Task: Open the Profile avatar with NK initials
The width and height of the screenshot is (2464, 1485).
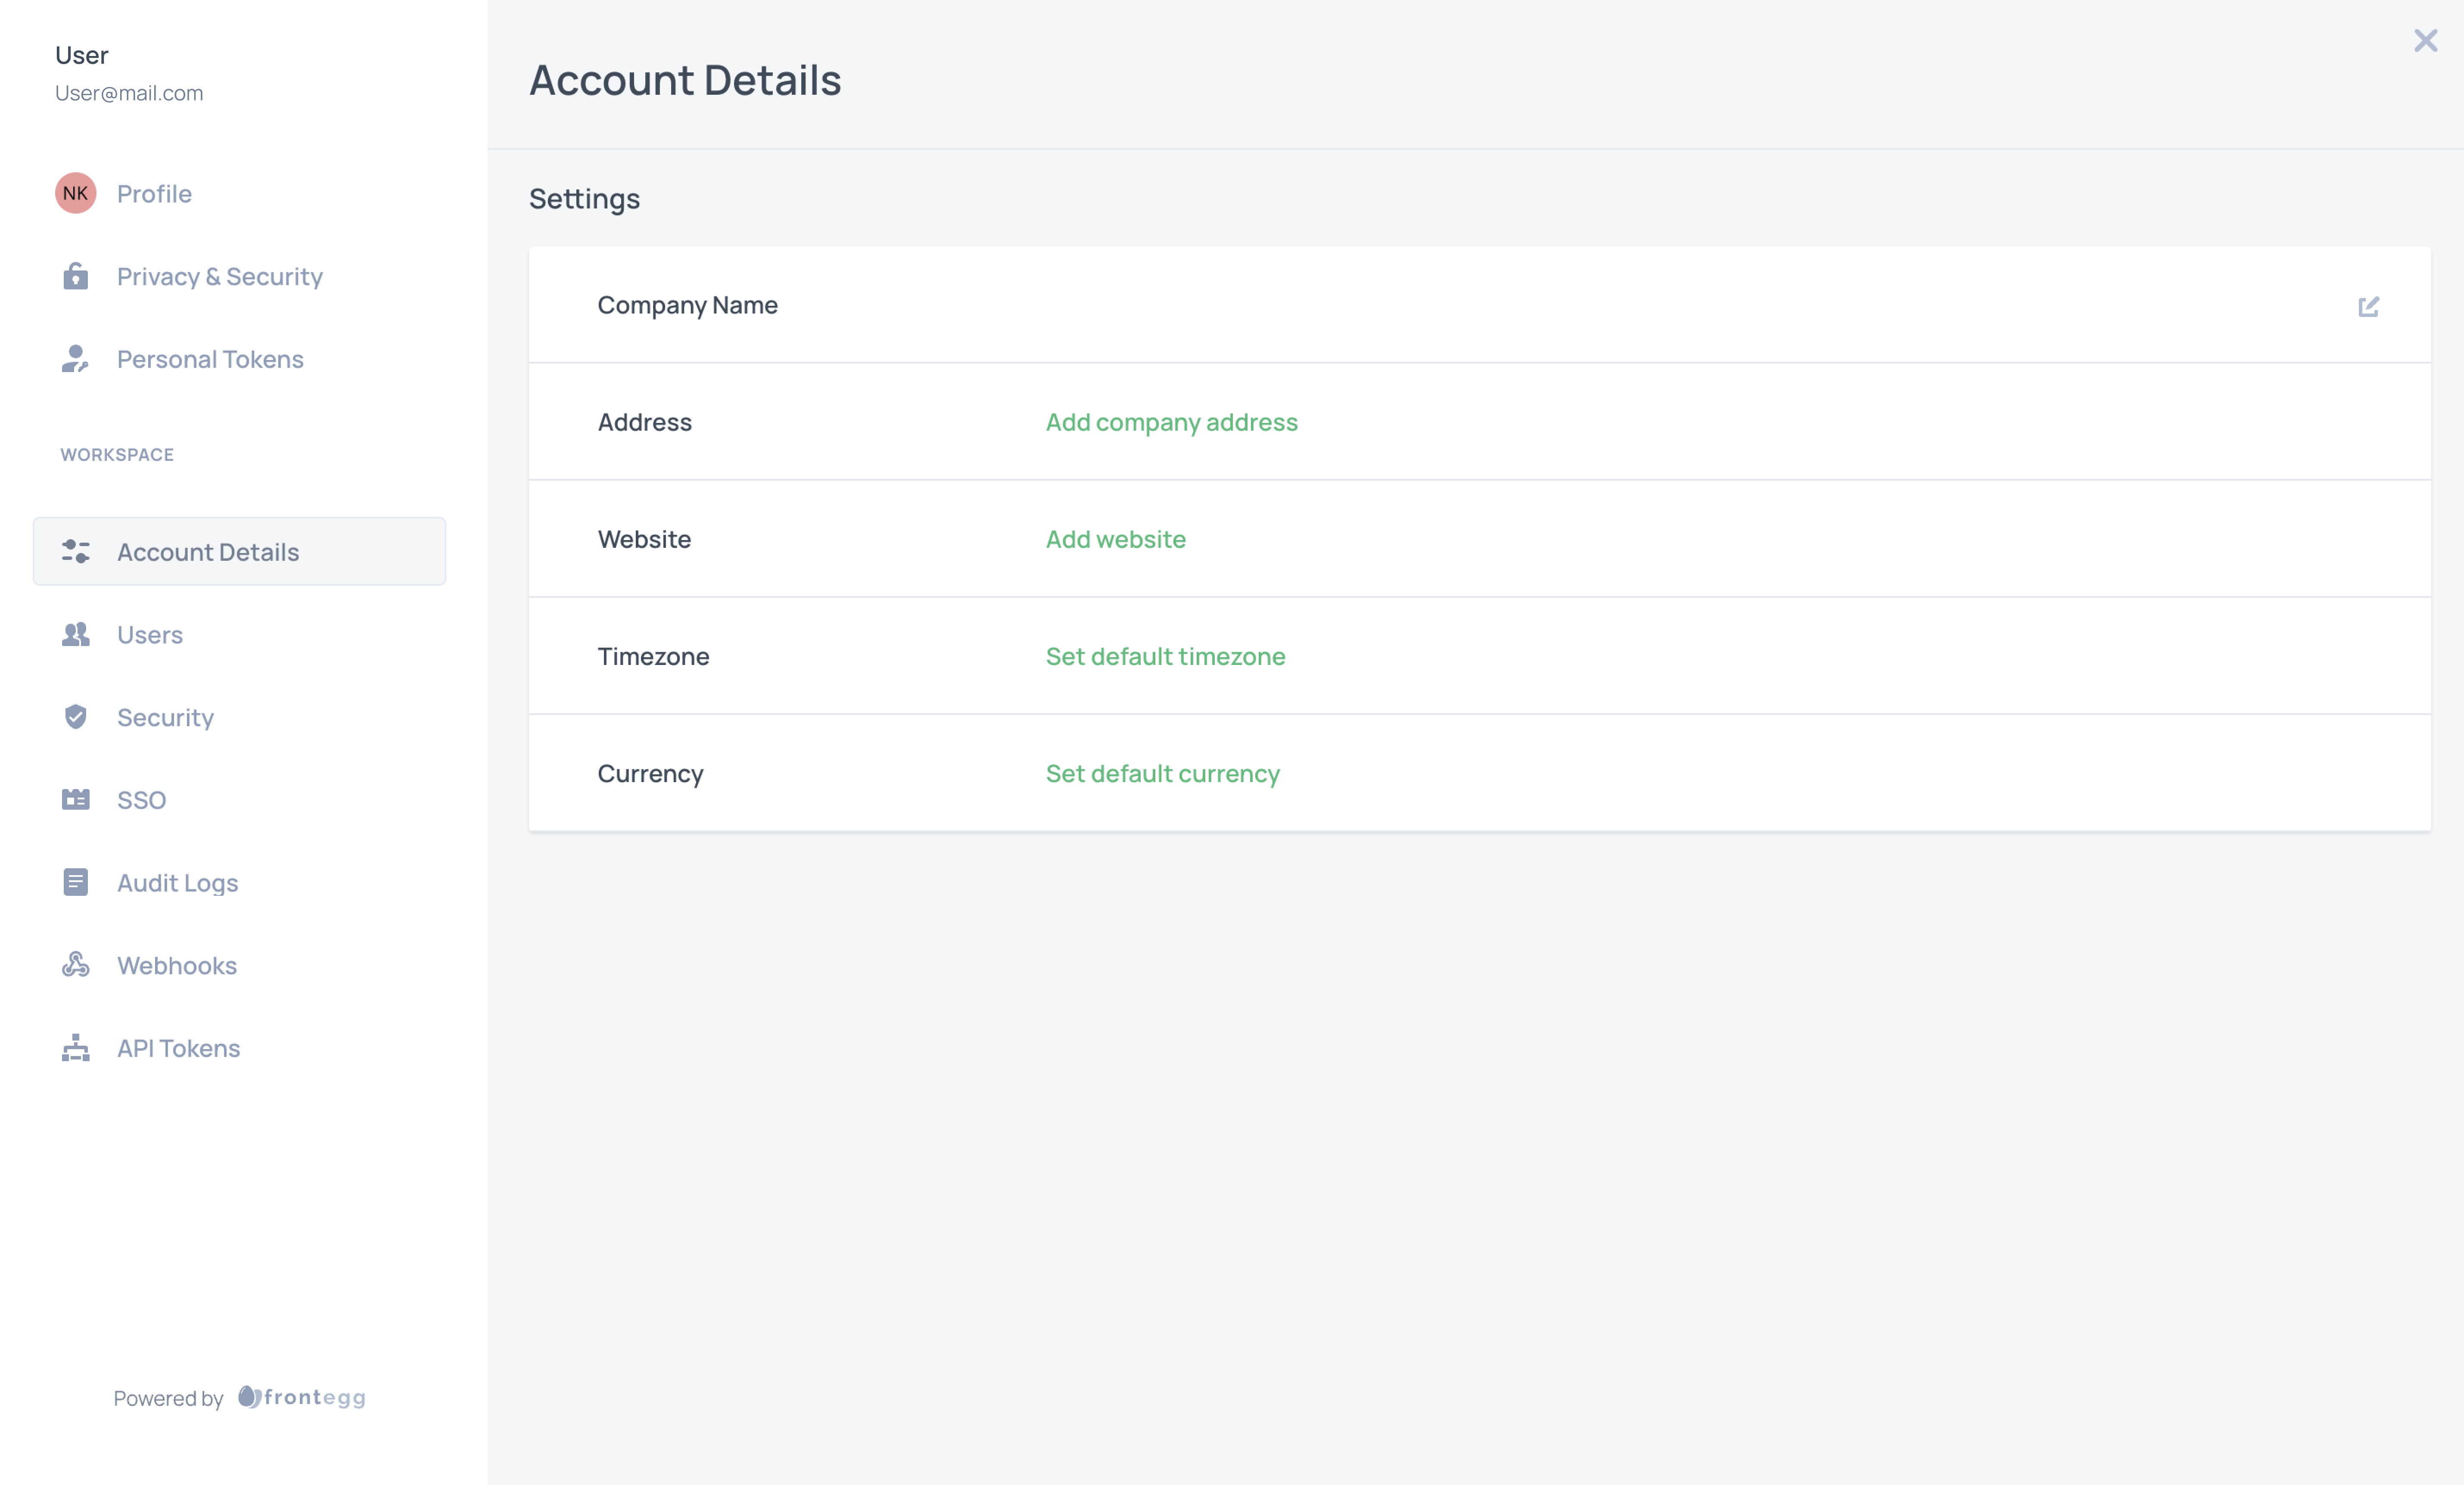Action: [x=75, y=193]
